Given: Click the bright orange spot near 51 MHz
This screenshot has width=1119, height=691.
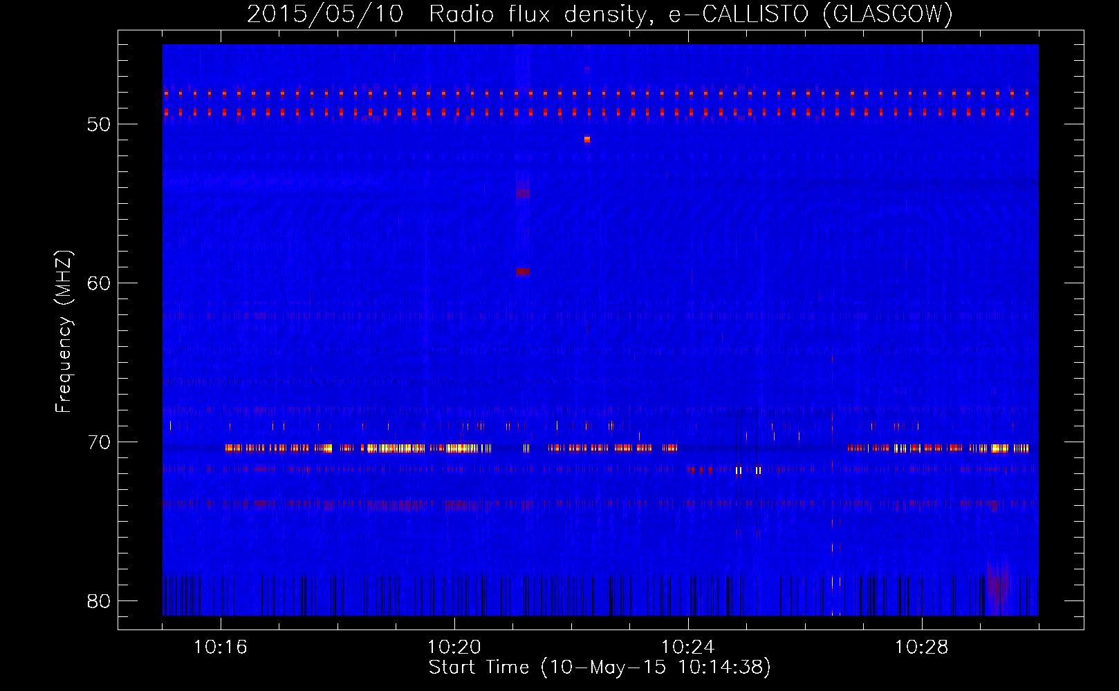Looking at the screenshot, I should point(587,140).
